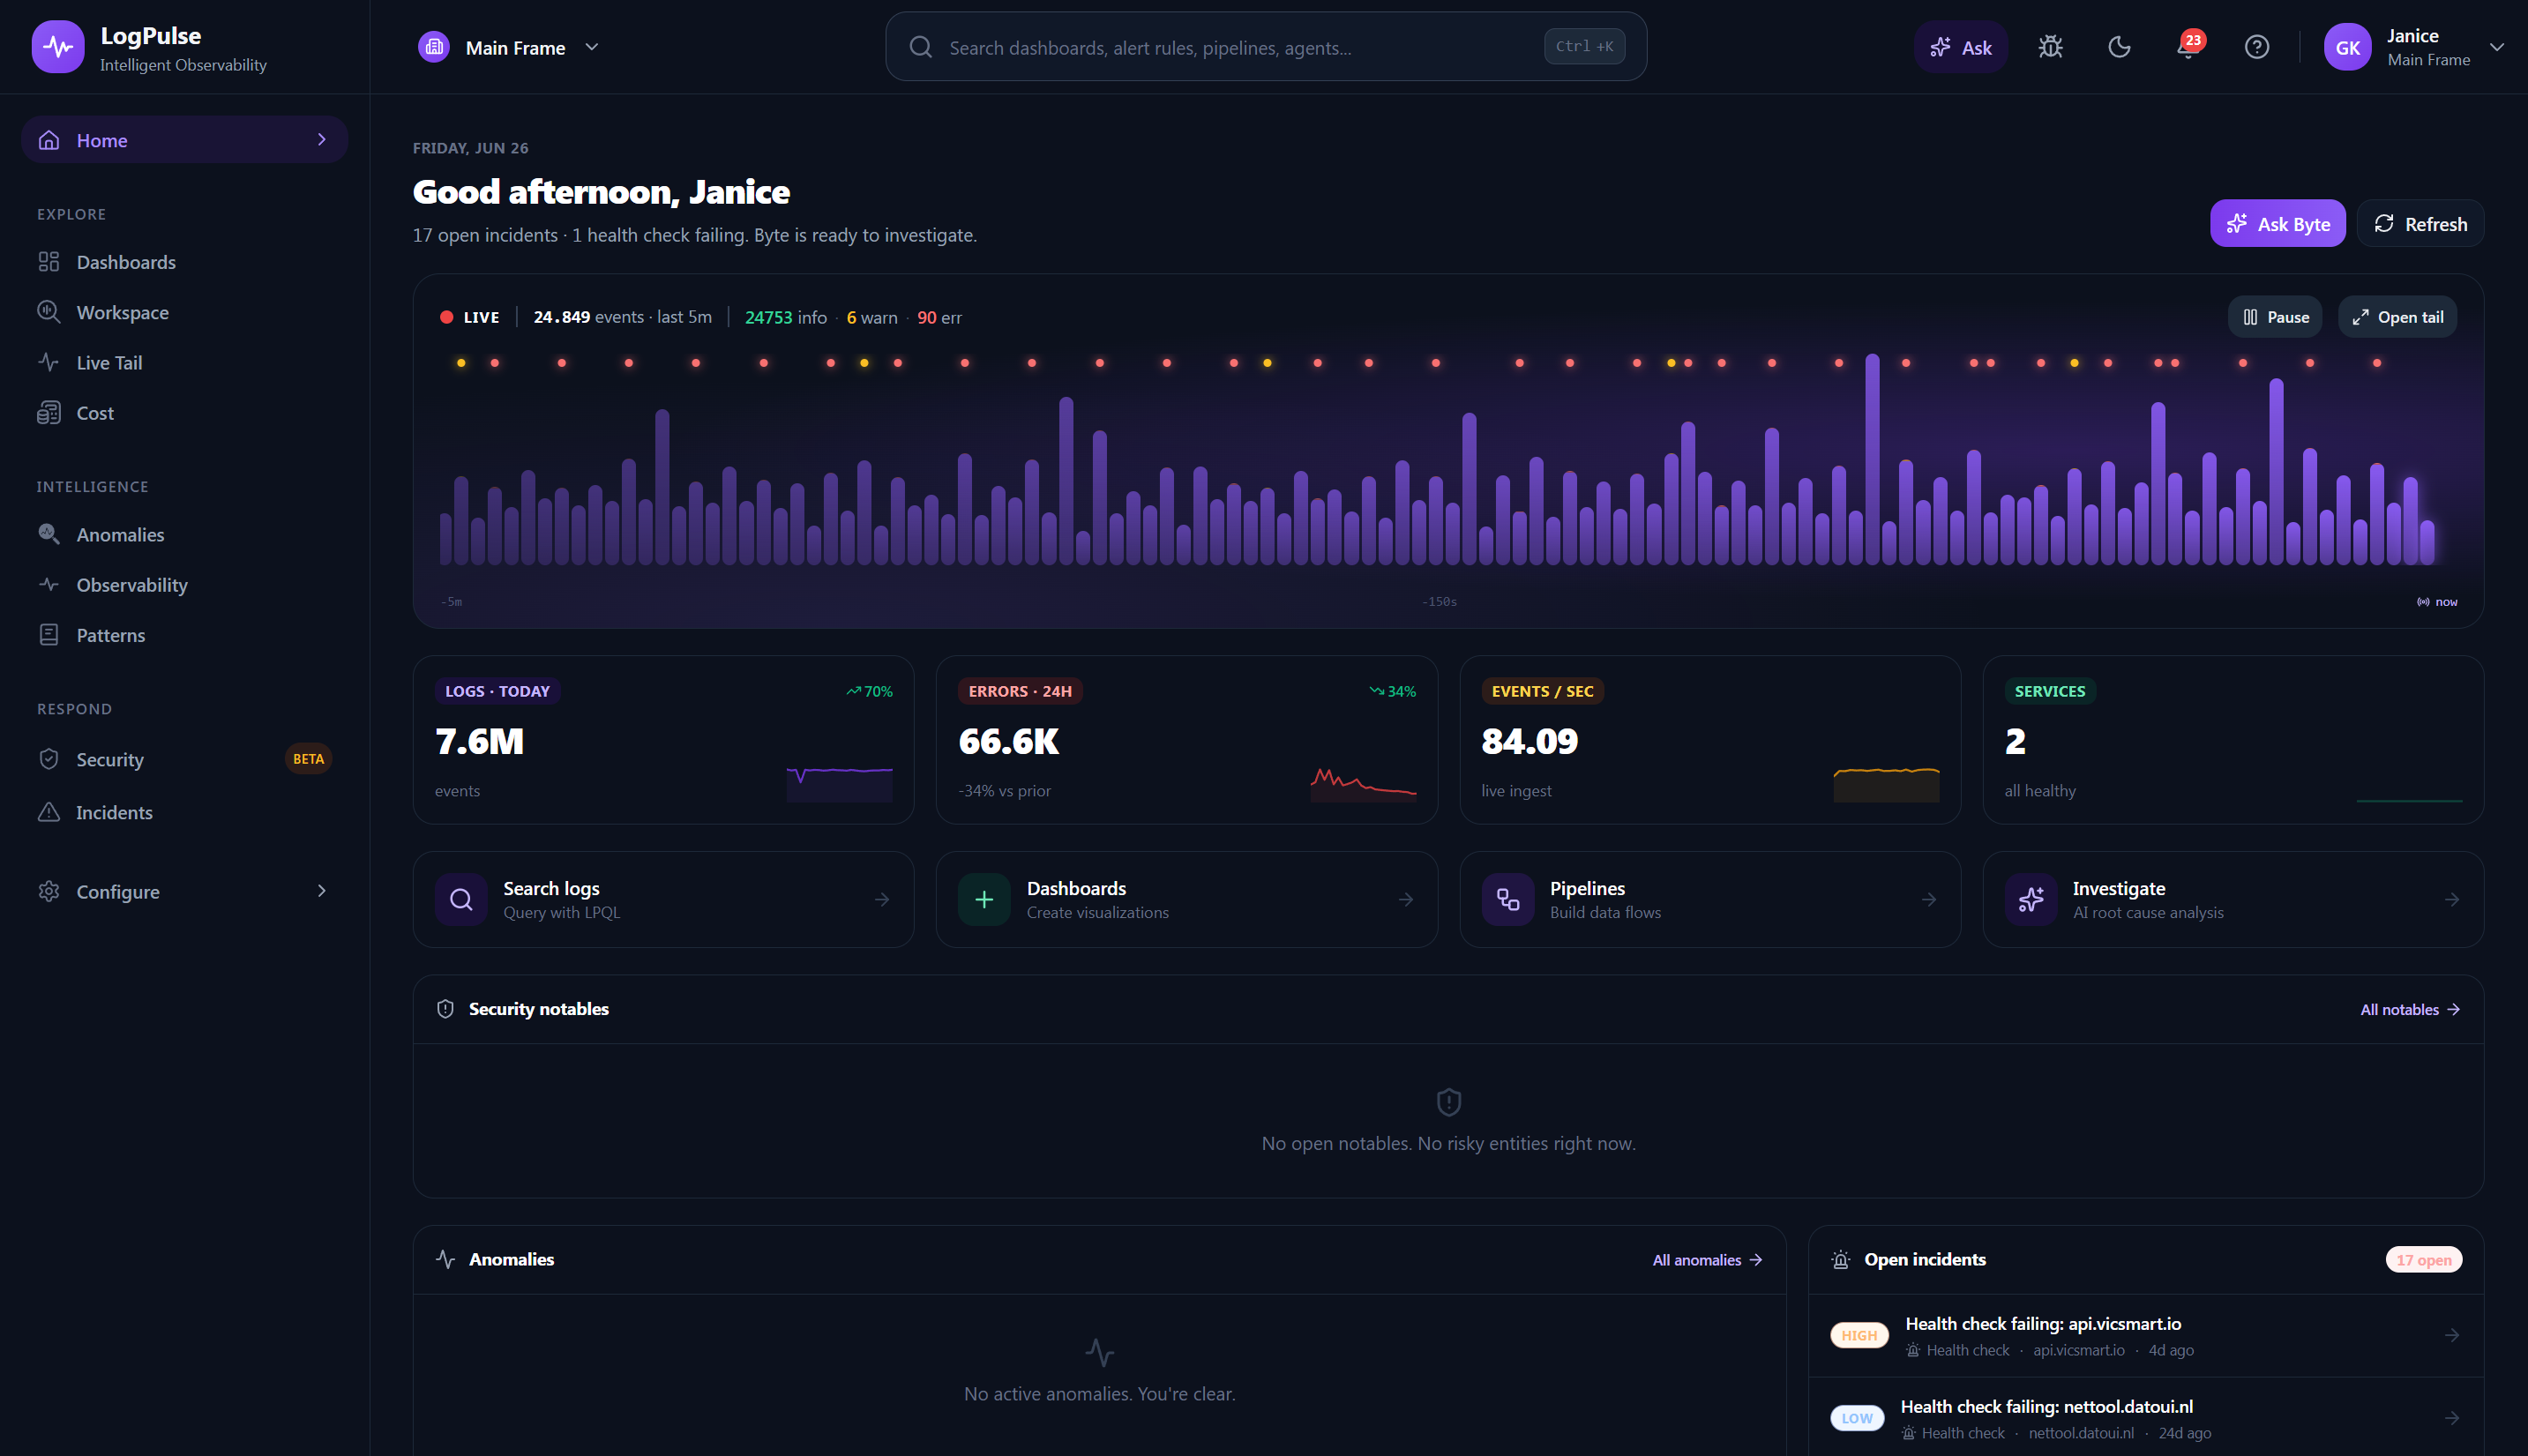Click the Patterns sidebar icon
This screenshot has width=2528, height=1456.
[49, 635]
